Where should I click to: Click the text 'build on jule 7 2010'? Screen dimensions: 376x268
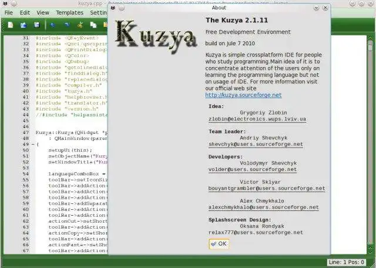[x=230, y=43]
